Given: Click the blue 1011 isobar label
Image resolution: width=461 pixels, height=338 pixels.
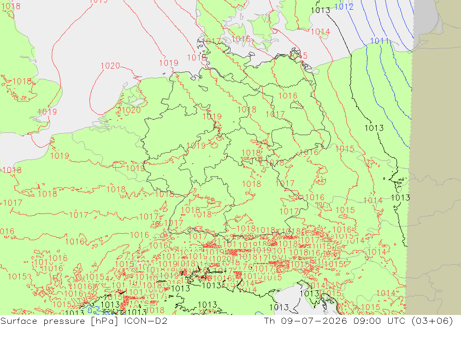Looking at the screenshot, I should [x=379, y=41].
